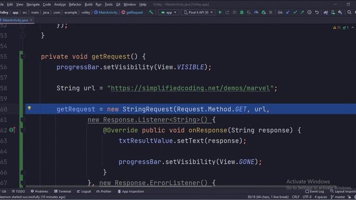Open the Refactor menu
Image resolution: width=356 pixels, height=200 pixels.
coord(75,4)
